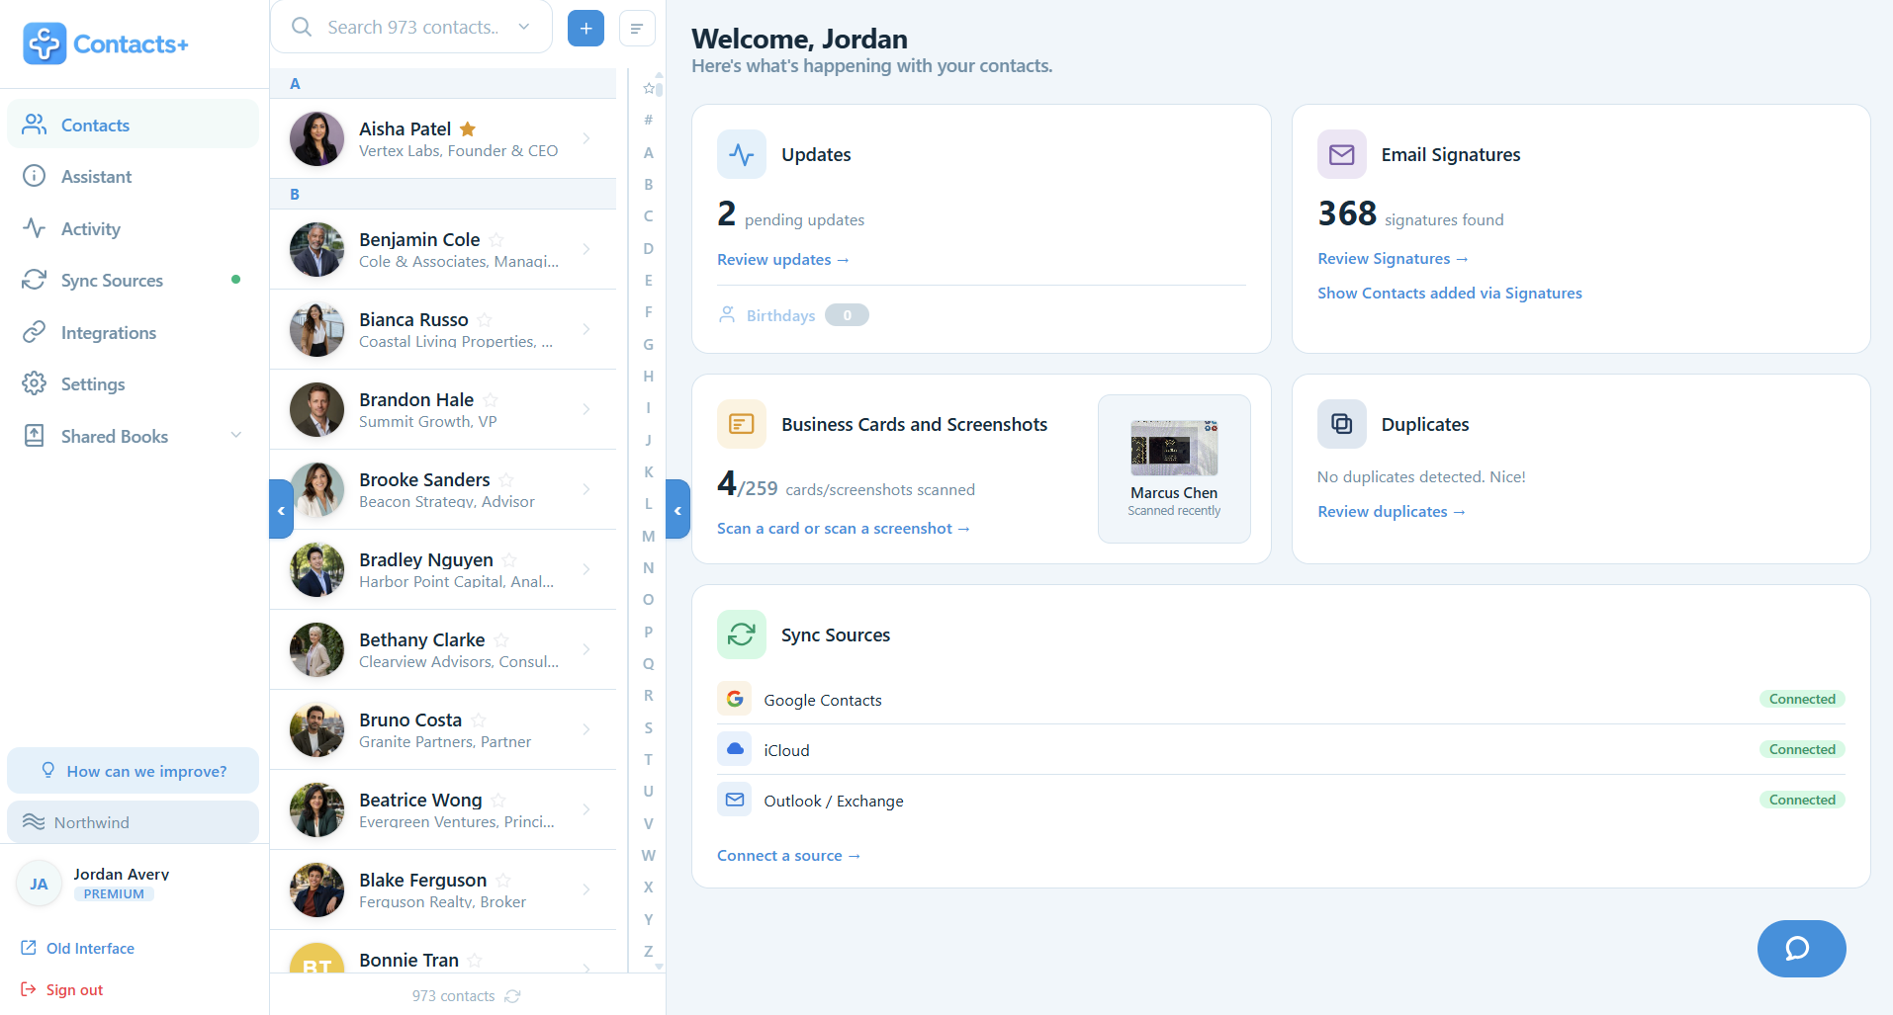This screenshot has width=1893, height=1015.
Task: Click the favorites star in the alphabet index
Action: tap(649, 88)
